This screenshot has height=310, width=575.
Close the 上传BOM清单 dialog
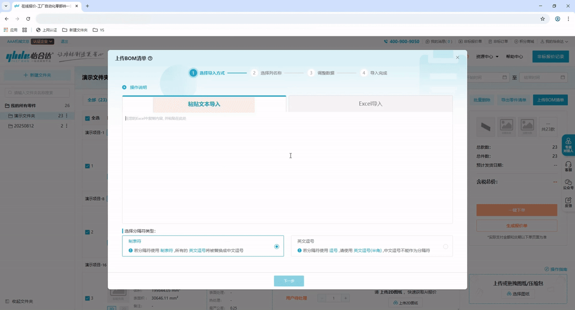(x=457, y=57)
